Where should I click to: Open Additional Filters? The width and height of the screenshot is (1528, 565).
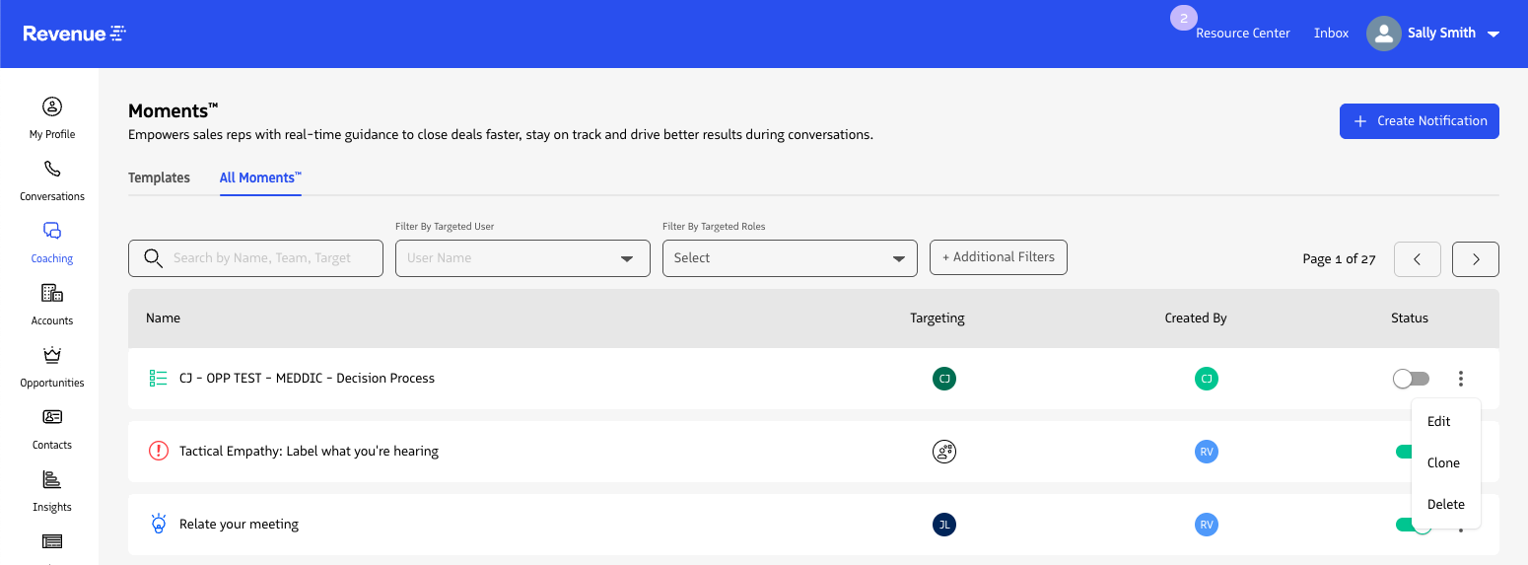(998, 257)
